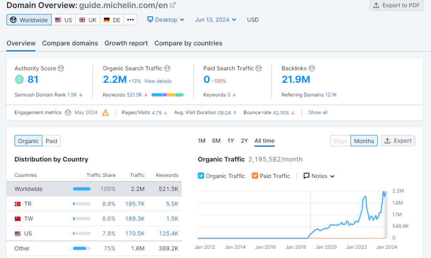Click the paid traffic value 0
Screen dimensions: 431x258
[207, 79]
